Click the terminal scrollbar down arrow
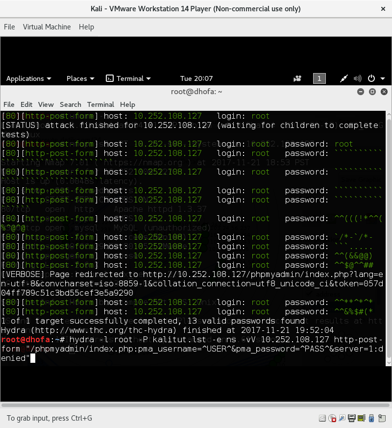Screen dimensions: 392x428 point(389,363)
